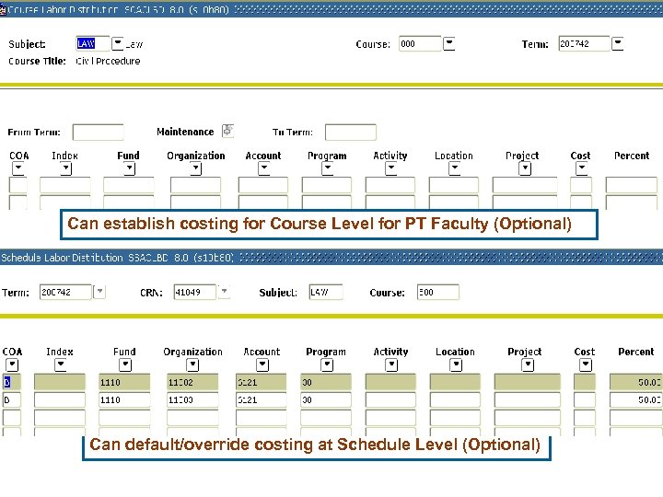The width and height of the screenshot is (663, 497).
Task: Click Term field in Schedule Labor Distribution
Action: pos(65,292)
